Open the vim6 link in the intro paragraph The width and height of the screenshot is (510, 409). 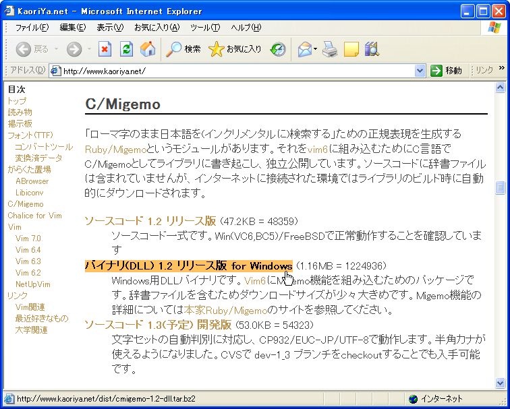click(318, 149)
